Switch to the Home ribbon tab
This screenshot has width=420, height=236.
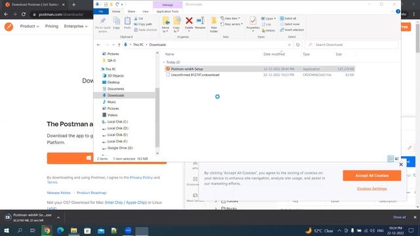click(116, 12)
